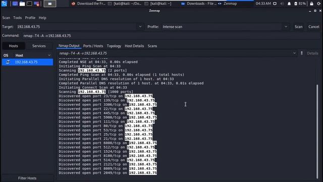This screenshot has width=323, height=182.
Task: Click the Target input field
Action: [x=77, y=27]
